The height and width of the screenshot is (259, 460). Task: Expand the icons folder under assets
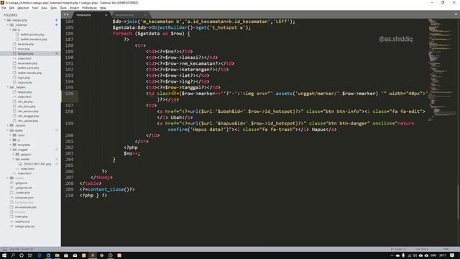coord(11,135)
